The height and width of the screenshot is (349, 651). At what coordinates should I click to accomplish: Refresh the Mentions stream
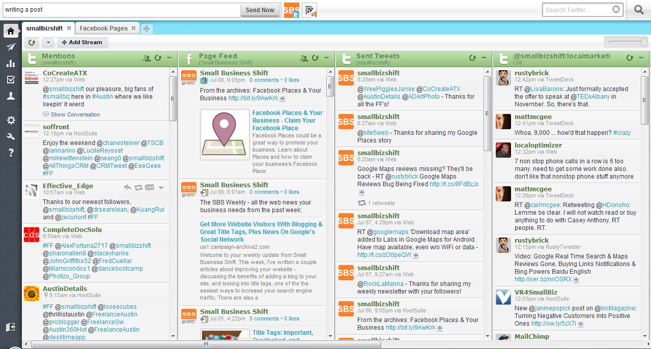click(x=158, y=59)
